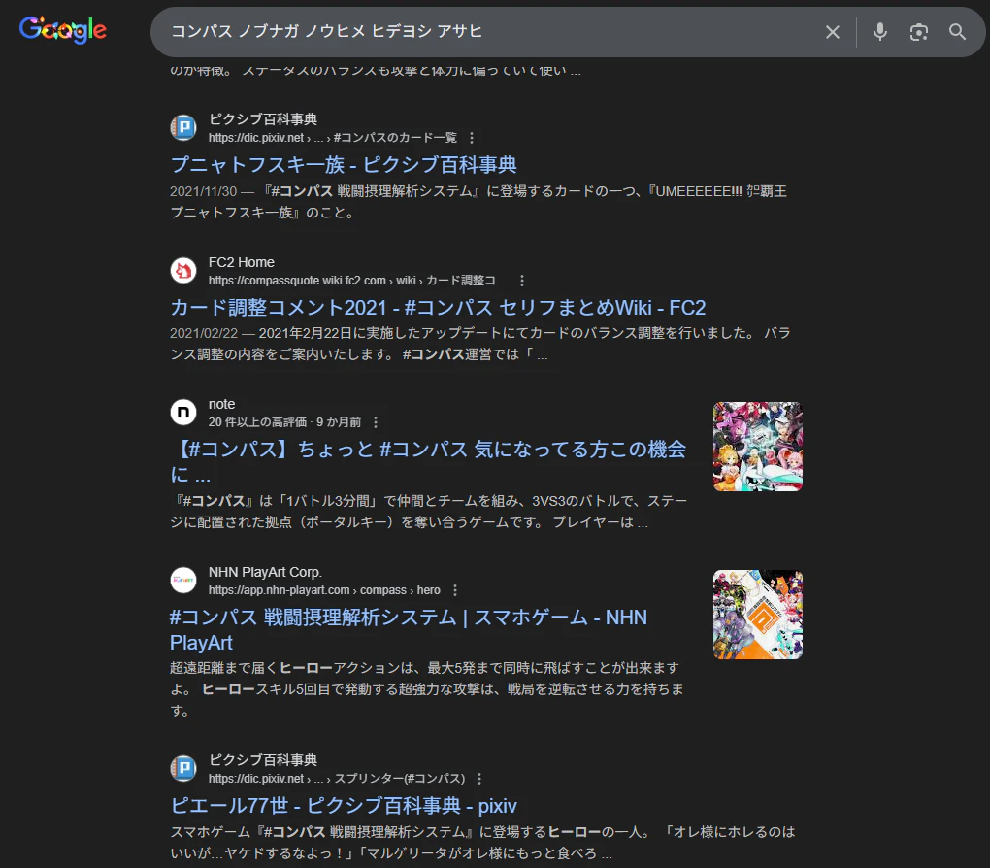This screenshot has width=990, height=868.
Task: Click the dic.pixiv.net URL with スプリンター(#コンパス)
Action: click(x=337, y=779)
